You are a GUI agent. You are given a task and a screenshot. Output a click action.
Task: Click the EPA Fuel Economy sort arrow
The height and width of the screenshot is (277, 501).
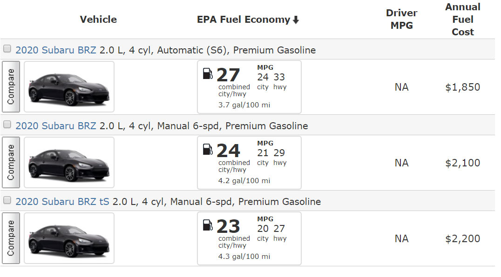296,20
